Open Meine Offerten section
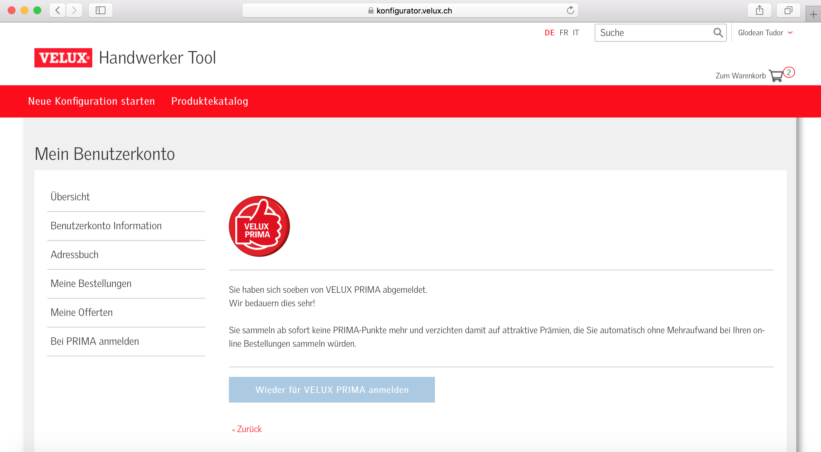Image resolution: width=821 pixels, height=452 pixels. click(x=126, y=312)
